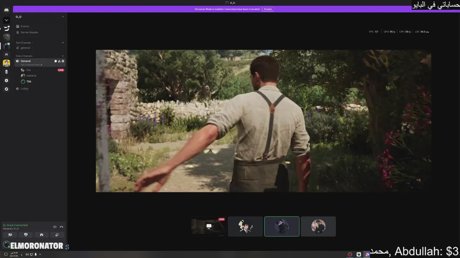Open Windows notification center icon
This screenshot has width=460, height=258.
tap(6, 254)
